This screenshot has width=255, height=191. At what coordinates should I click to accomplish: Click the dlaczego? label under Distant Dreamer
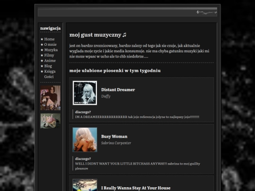tap(83, 112)
